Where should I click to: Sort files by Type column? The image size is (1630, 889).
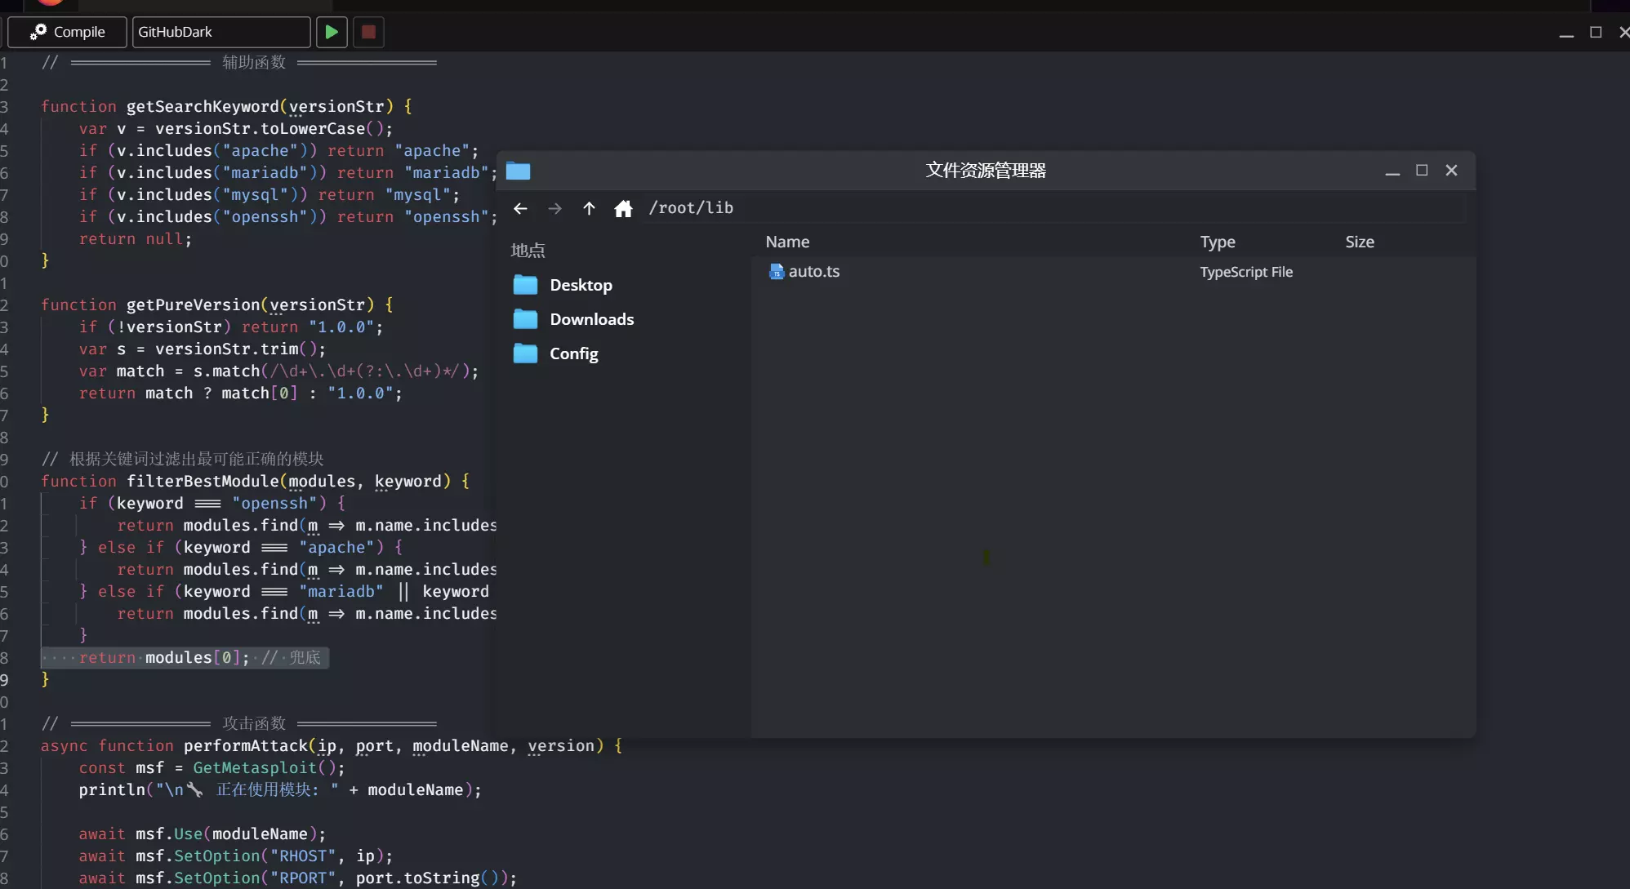pyautogui.click(x=1217, y=242)
